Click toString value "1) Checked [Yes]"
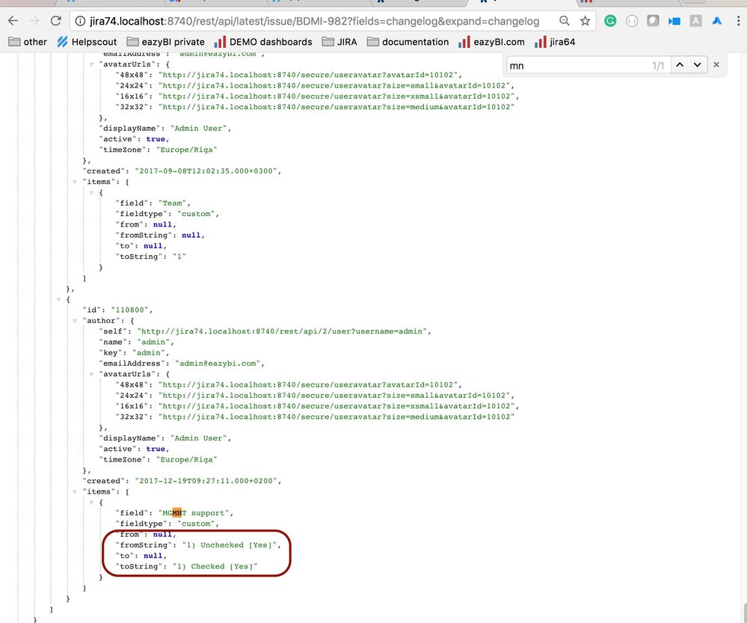The image size is (747, 623). coord(215,566)
